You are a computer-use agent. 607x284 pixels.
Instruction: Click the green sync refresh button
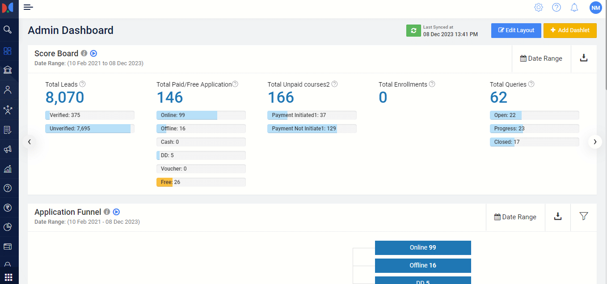click(x=413, y=30)
